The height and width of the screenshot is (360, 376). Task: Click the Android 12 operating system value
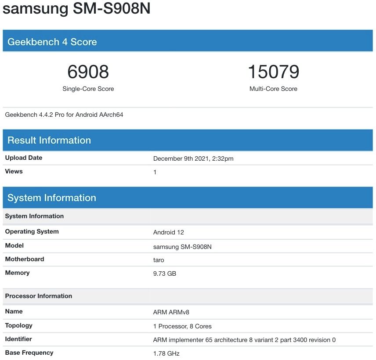click(169, 232)
